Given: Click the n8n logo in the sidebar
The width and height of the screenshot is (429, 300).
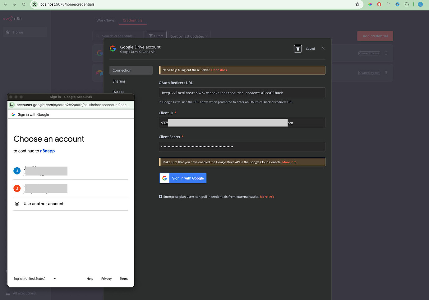Looking at the screenshot, I should 12,19.
